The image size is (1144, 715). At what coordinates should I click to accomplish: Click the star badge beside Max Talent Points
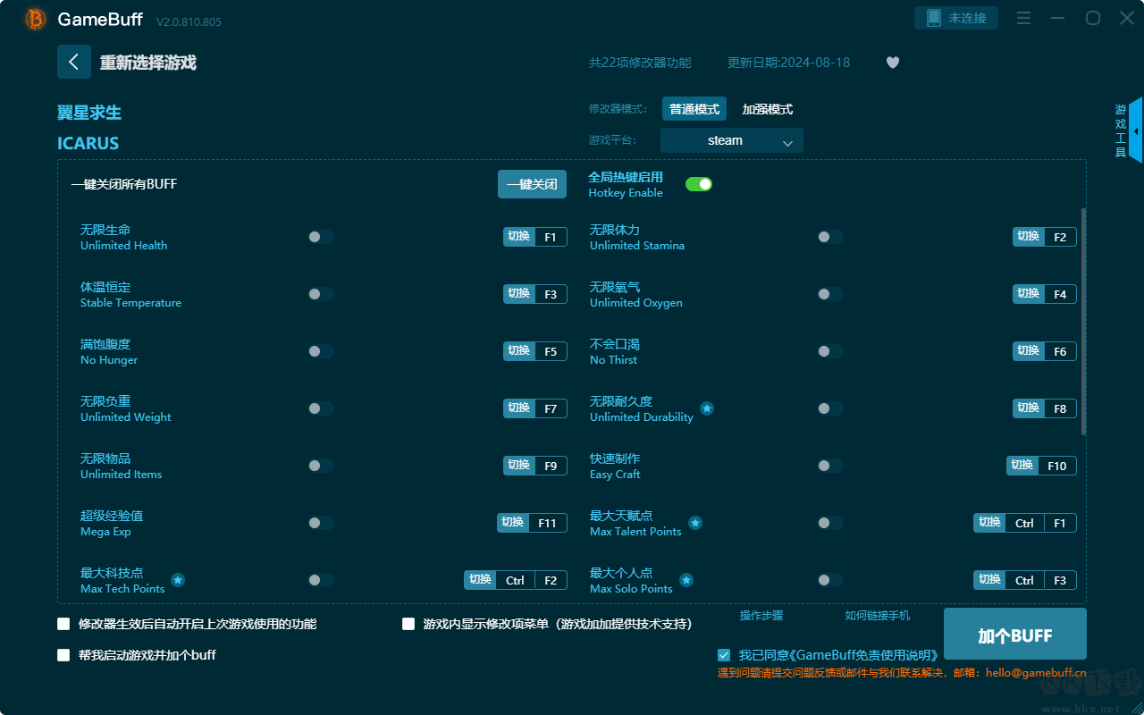pos(695,523)
